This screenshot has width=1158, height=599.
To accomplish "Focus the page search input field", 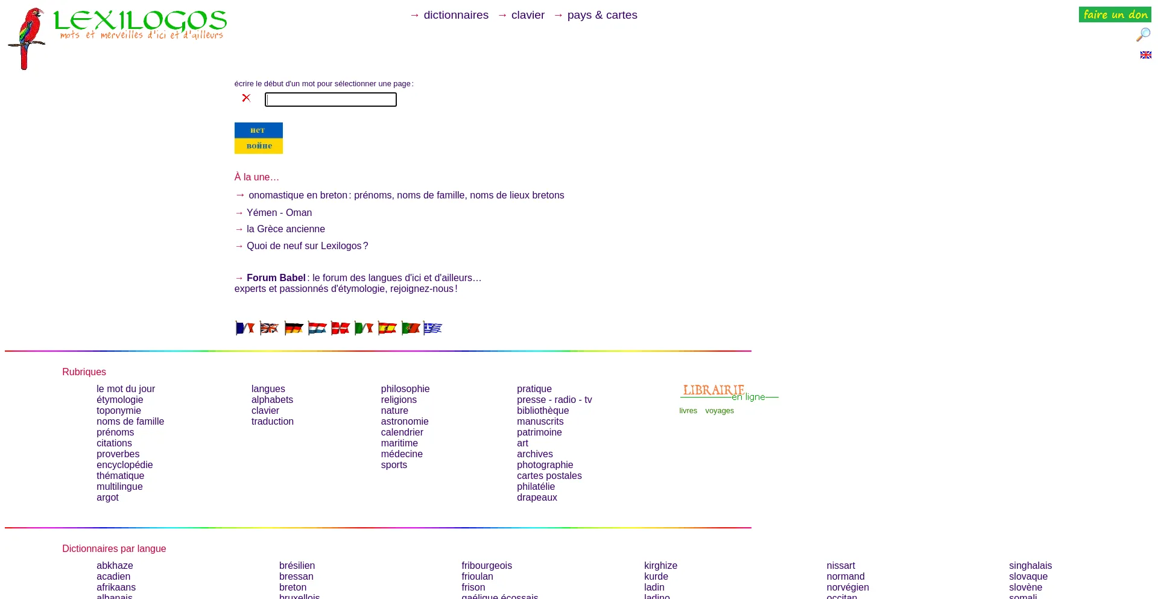I will point(331,100).
